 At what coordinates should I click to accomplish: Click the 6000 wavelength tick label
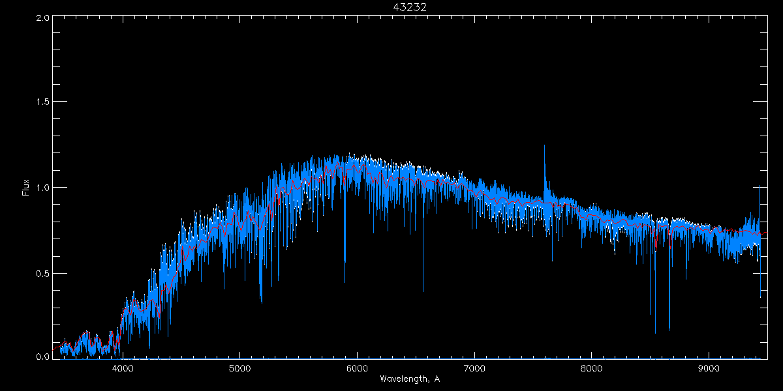click(357, 367)
